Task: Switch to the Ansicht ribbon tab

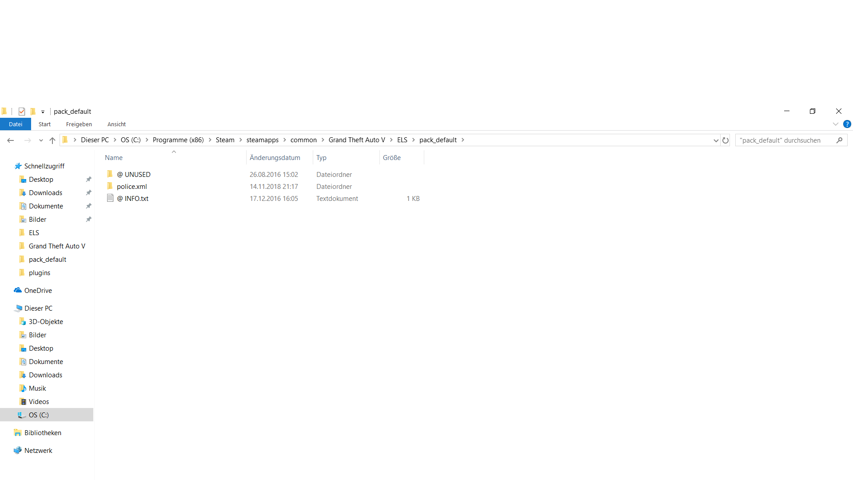Action: coord(116,124)
